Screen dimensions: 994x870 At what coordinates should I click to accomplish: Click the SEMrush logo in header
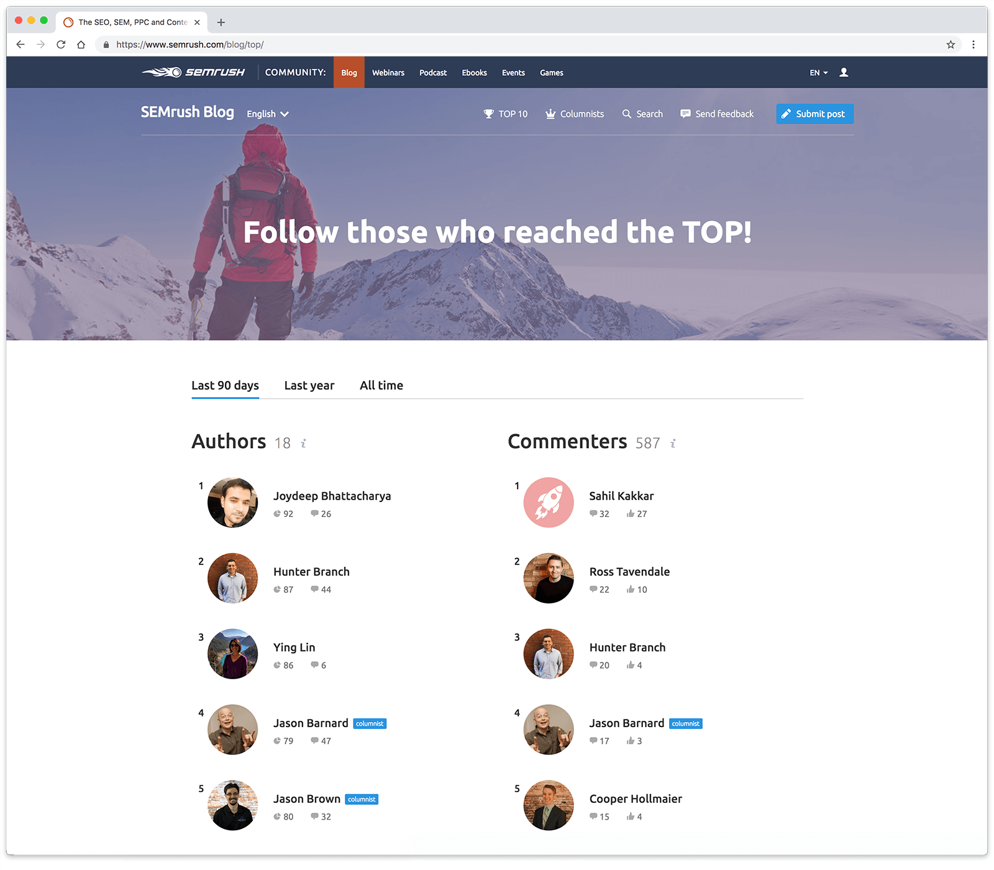[x=193, y=72]
